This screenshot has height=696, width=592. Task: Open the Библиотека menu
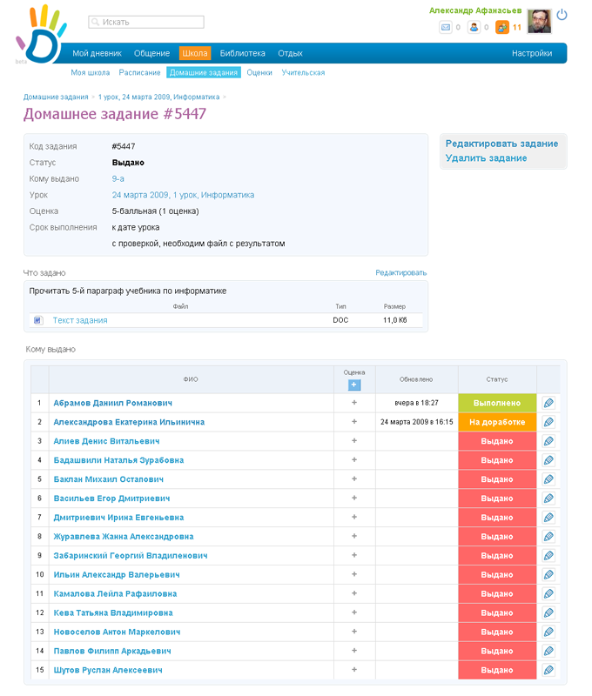pyautogui.click(x=242, y=53)
